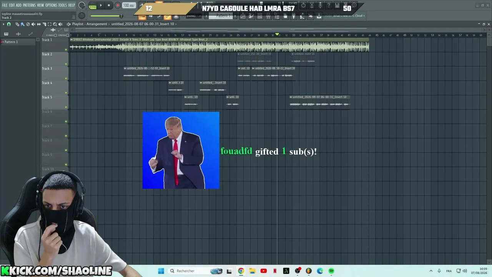The width and height of the screenshot is (492, 277).
Task: Click the tempo field showing 100.000
Action: (x=129, y=6)
